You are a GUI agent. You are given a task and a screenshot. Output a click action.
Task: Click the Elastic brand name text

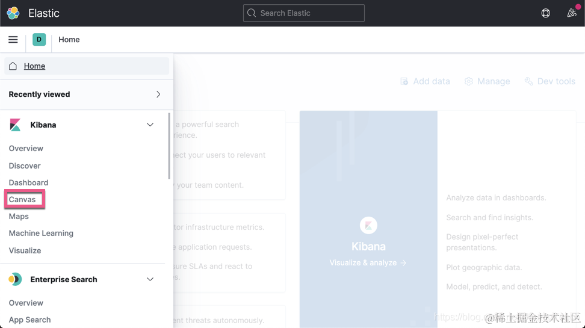[x=44, y=13]
